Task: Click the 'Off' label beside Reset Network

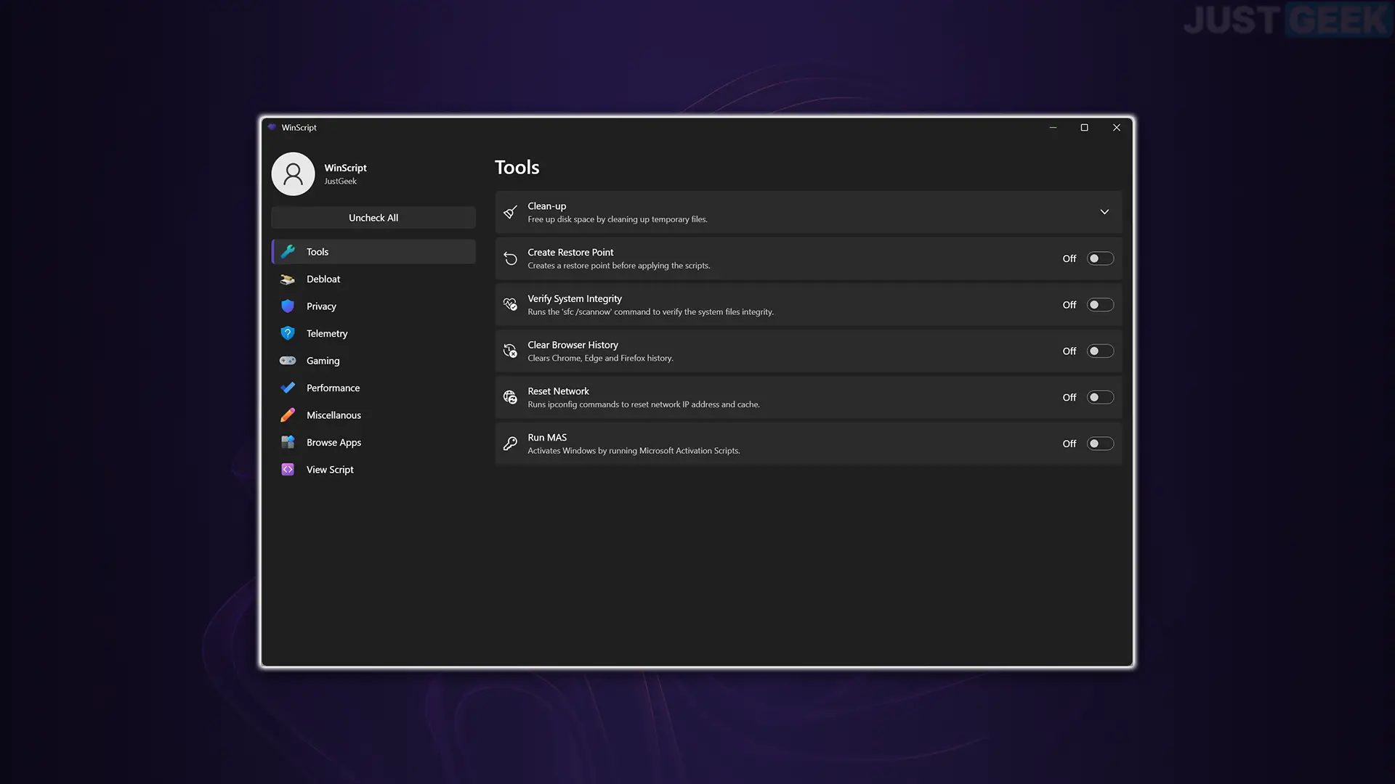Action: click(x=1069, y=398)
